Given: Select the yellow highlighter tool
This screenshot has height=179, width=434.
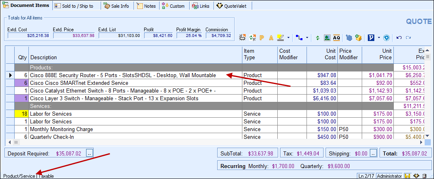Looking at the screenshot, I should point(281,38).
